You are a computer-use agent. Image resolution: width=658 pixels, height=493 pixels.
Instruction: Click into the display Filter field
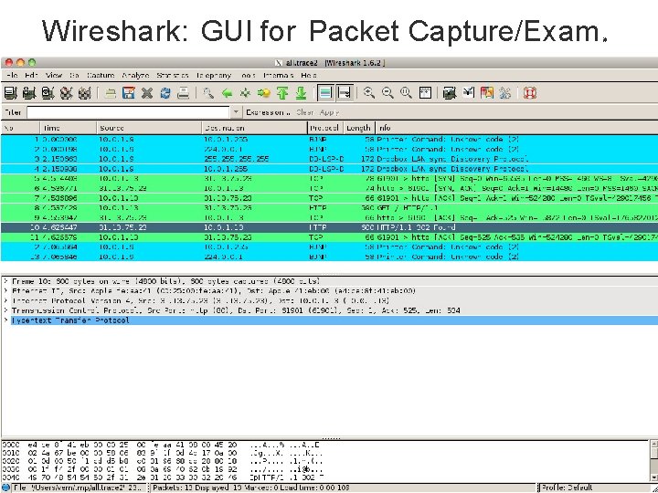click(x=129, y=112)
